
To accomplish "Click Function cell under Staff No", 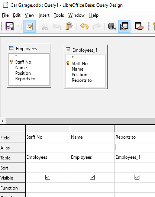I will 48,187.
